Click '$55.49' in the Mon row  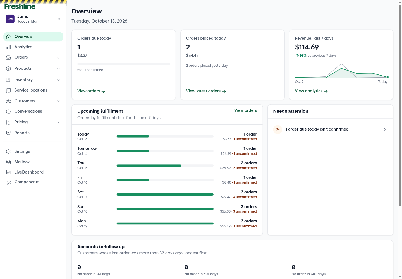[x=225, y=226]
